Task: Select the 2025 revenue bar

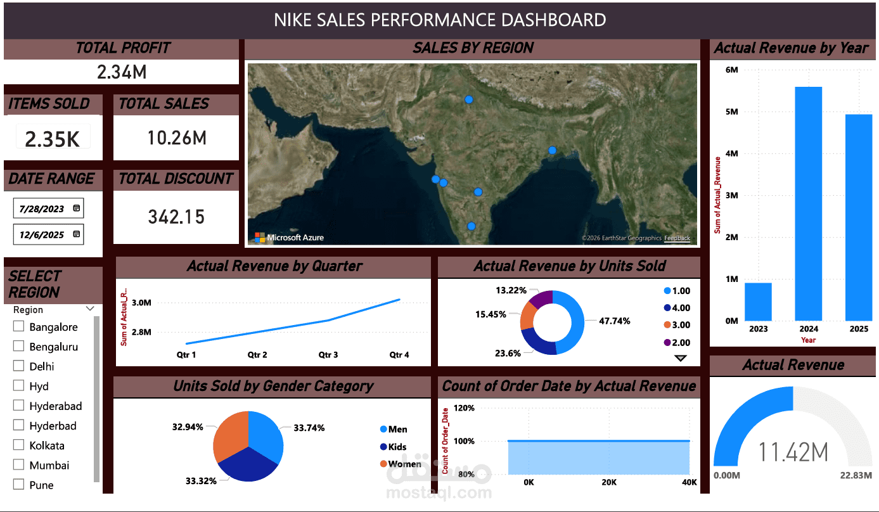Action: (x=859, y=217)
